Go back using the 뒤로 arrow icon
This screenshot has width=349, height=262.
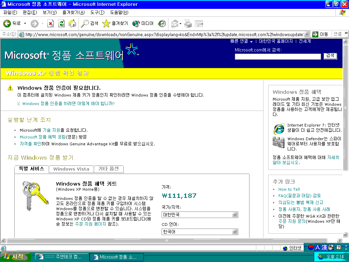pos(7,24)
